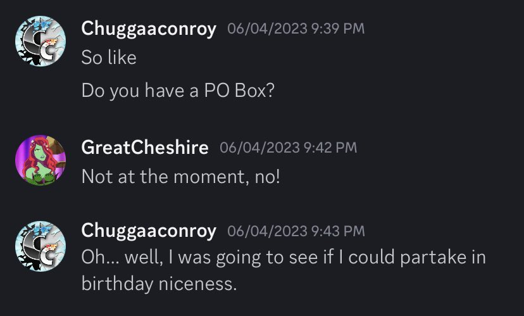Click the word "niceness." ending the last message

tap(197, 284)
